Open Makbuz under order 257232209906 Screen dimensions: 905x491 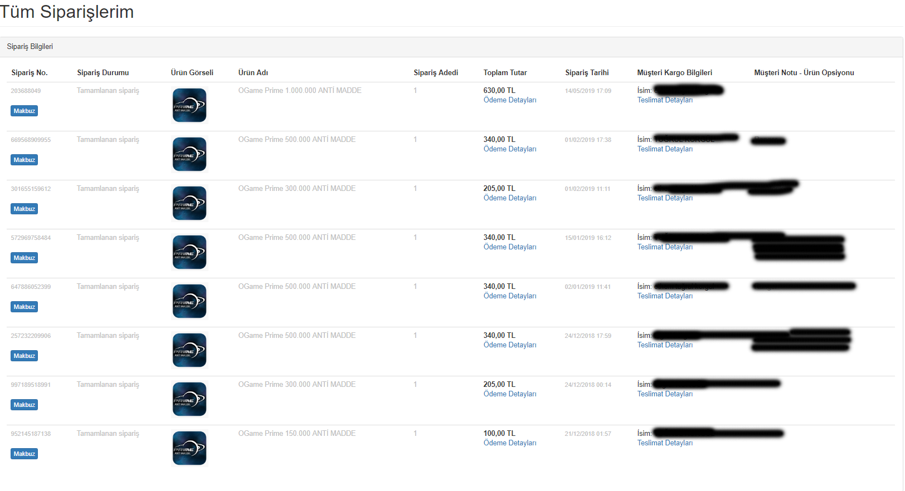24,356
